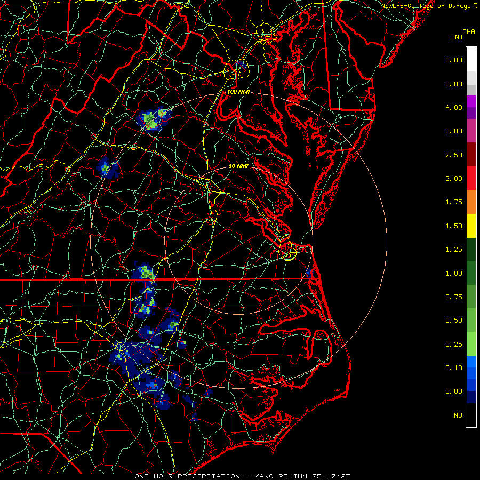Image resolution: width=480 pixels, height=480 pixels.
Task: Pick the yellow swatch beside 1.50
Action: pyautogui.click(x=471, y=226)
